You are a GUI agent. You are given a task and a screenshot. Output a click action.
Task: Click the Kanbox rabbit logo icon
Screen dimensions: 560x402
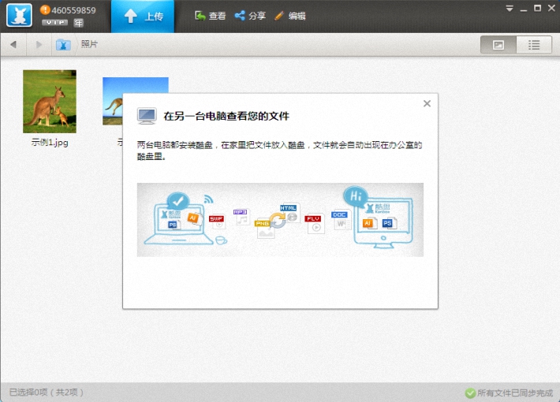point(19,15)
